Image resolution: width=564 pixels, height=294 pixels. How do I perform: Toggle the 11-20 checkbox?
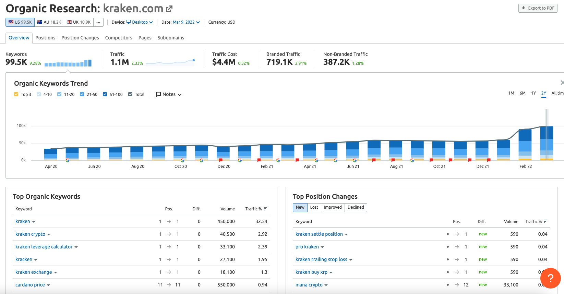coord(59,95)
